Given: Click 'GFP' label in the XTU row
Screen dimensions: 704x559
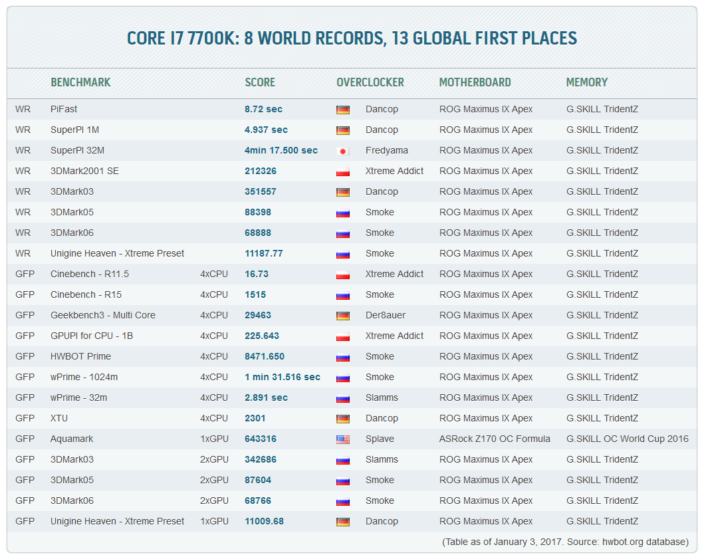Looking at the screenshot, I should click(25, 419).
